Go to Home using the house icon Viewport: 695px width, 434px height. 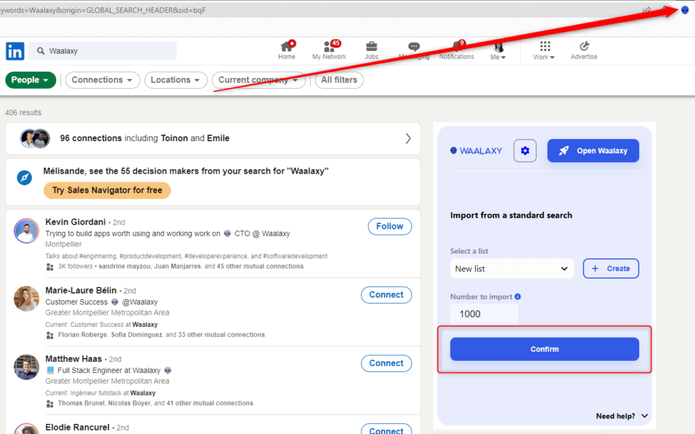click(x=286, y=48)
